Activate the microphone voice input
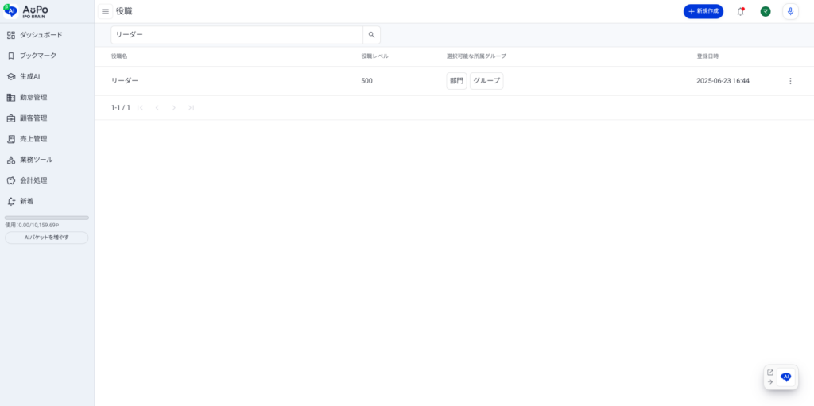The image size is (814, 406). (x=790, y=11)
